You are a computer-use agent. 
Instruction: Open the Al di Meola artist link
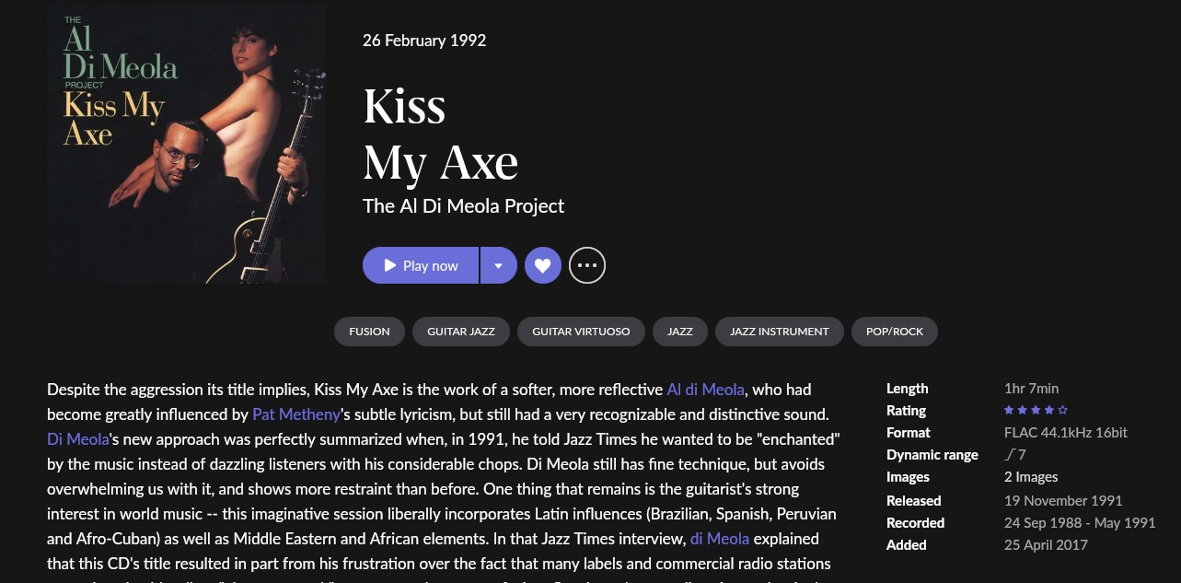pos(706,390)
